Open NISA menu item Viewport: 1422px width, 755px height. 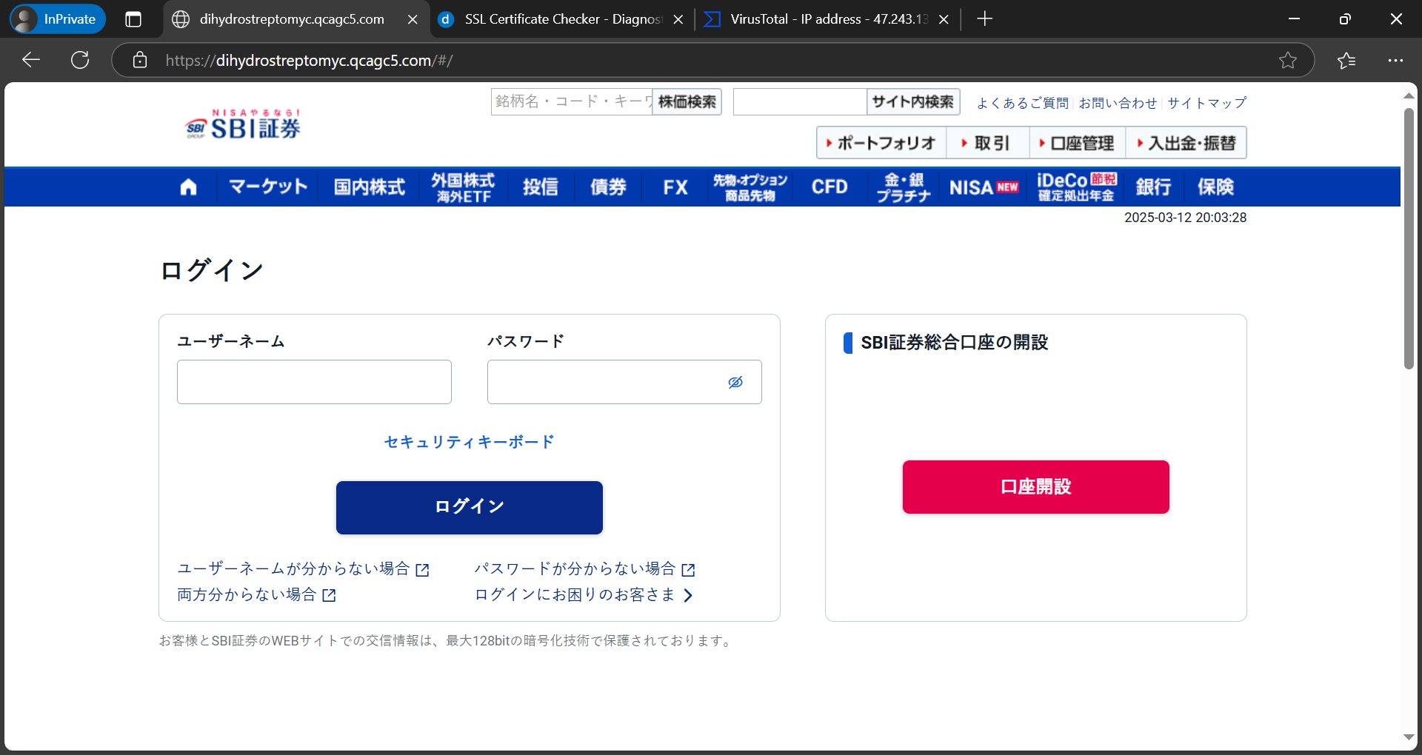(x=984, y=187)
